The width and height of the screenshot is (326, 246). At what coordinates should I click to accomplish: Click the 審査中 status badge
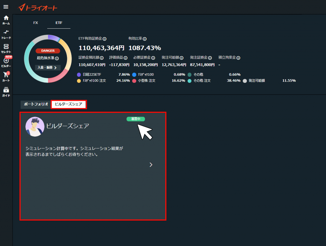point(136,119)
